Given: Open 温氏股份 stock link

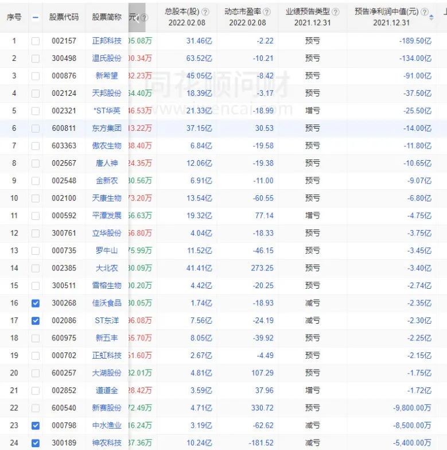Looking at the screenshot, I should pyautogui.click(x=107, y=59).
